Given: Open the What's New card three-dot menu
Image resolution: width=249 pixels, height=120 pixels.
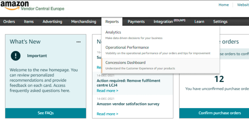Looking at the screenshot, I should pos(78,42).
